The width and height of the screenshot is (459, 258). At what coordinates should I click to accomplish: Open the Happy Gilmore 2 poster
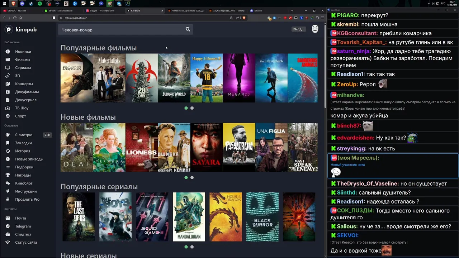207,78
